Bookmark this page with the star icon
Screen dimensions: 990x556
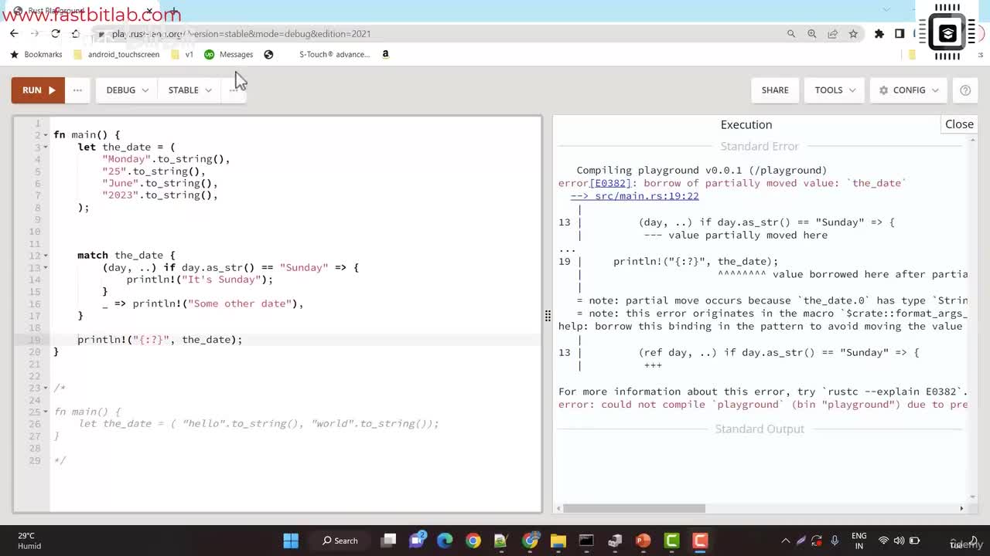click(853, 34)
